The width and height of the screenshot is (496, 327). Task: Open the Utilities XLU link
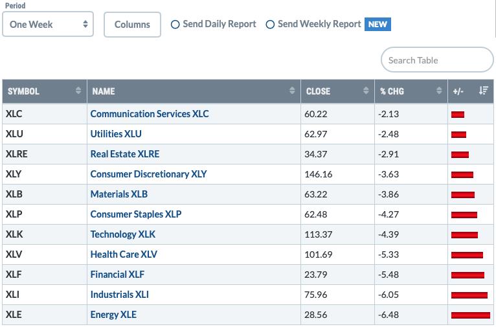pos(116,134)
